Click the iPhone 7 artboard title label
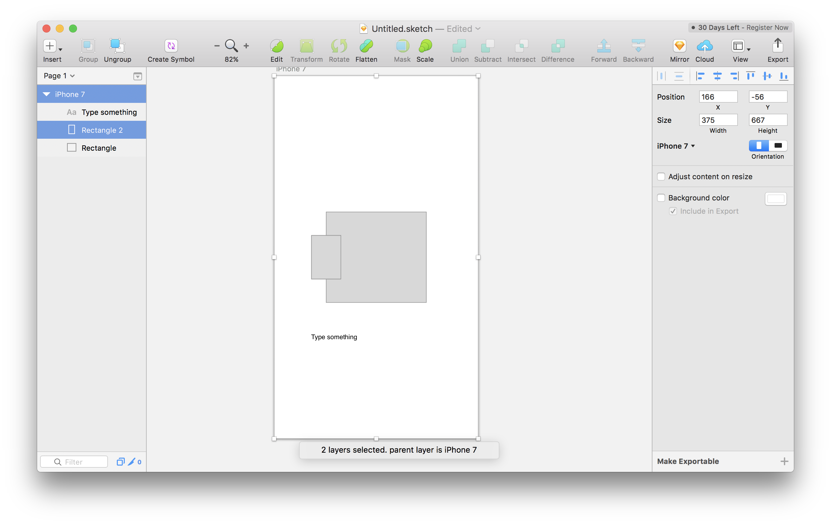 click(x=291, y=69)
